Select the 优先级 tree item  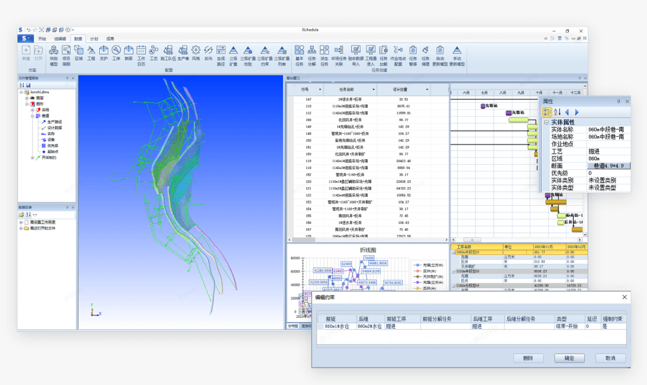click(53, 145)
